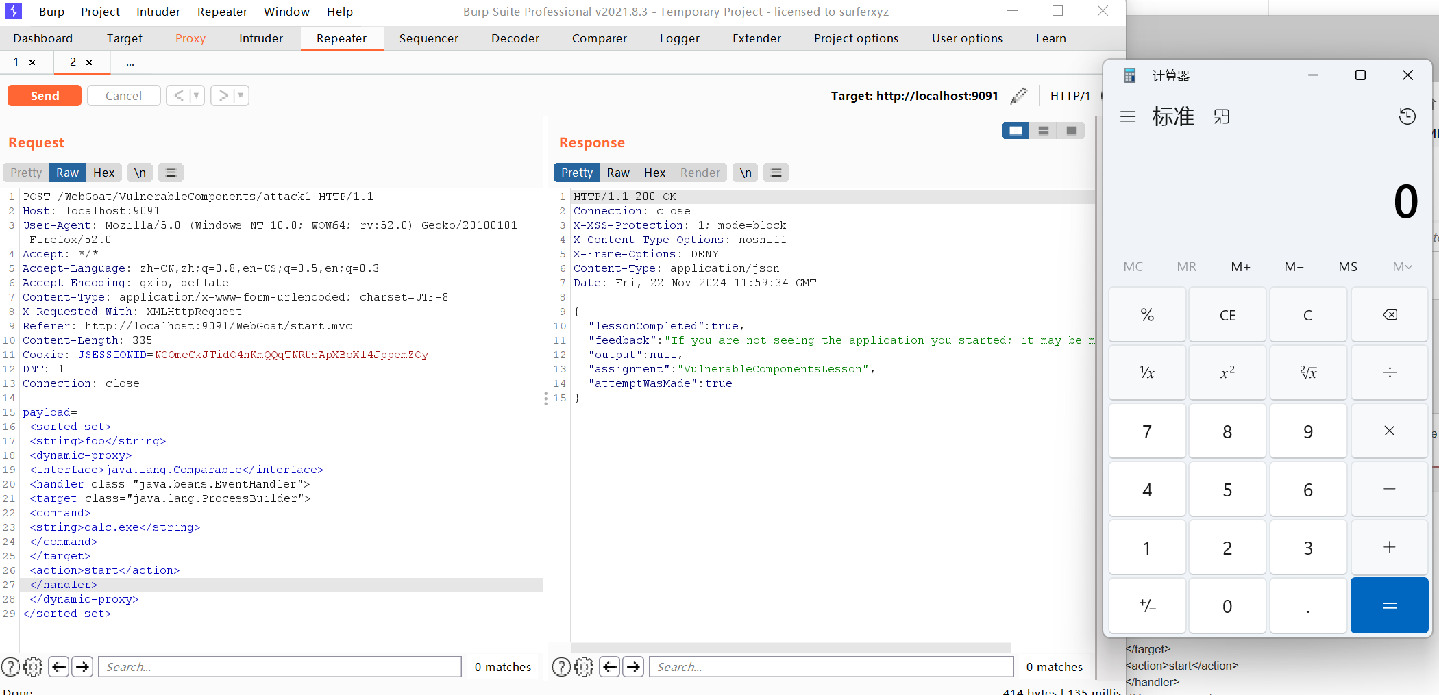
Task: Click Calculator digit 7 key
Action: tap(1147, 431)
